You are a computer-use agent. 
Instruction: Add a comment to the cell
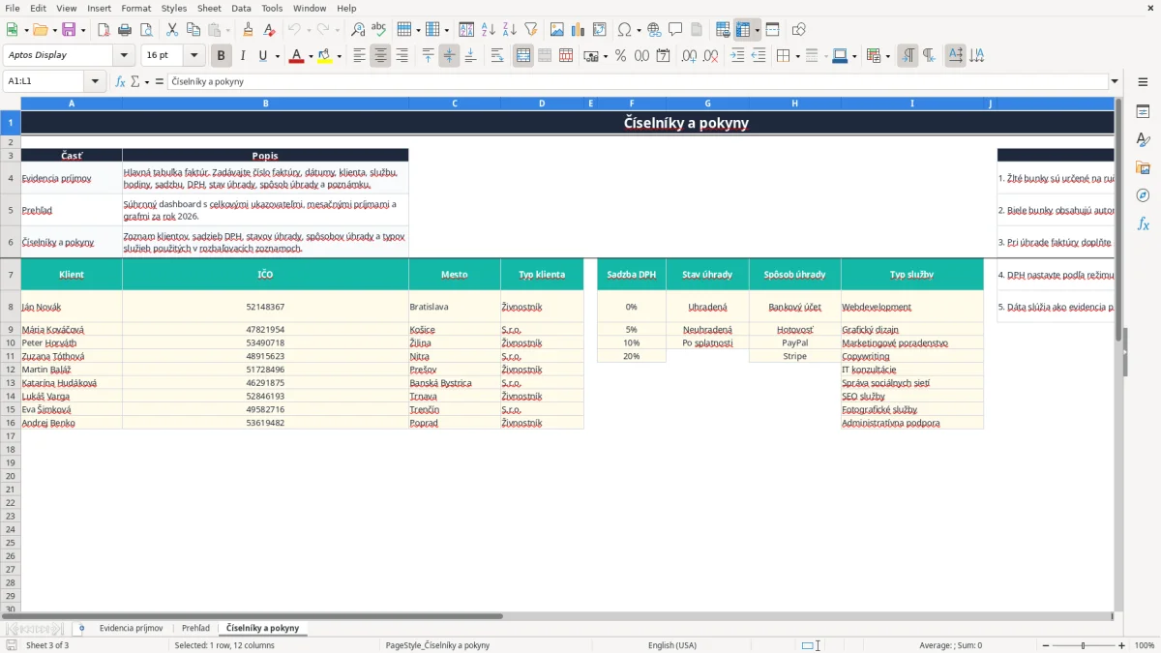675,30
